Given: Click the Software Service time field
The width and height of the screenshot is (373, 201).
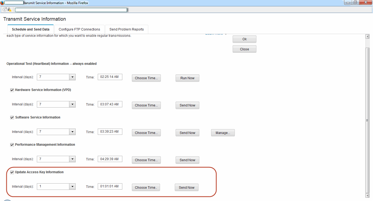Looking at the screenshot, I should click(x=110, y=132).
